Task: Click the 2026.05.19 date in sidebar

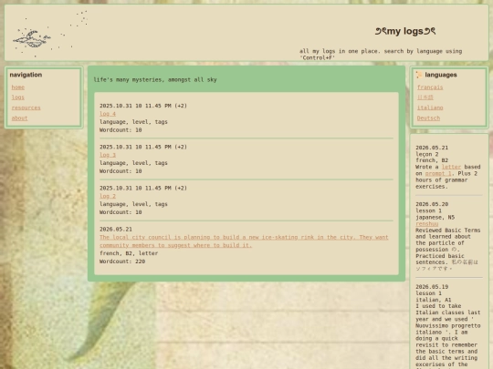Action: tap(432, 287)
